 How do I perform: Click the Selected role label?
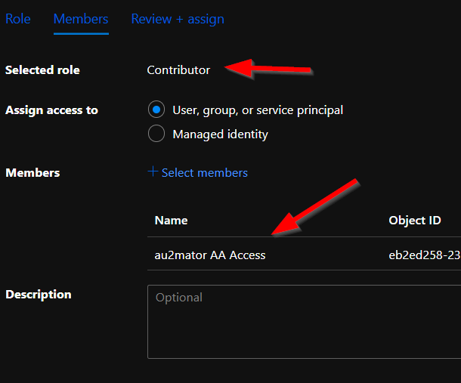pyautogui.click(x=42, y=70)
